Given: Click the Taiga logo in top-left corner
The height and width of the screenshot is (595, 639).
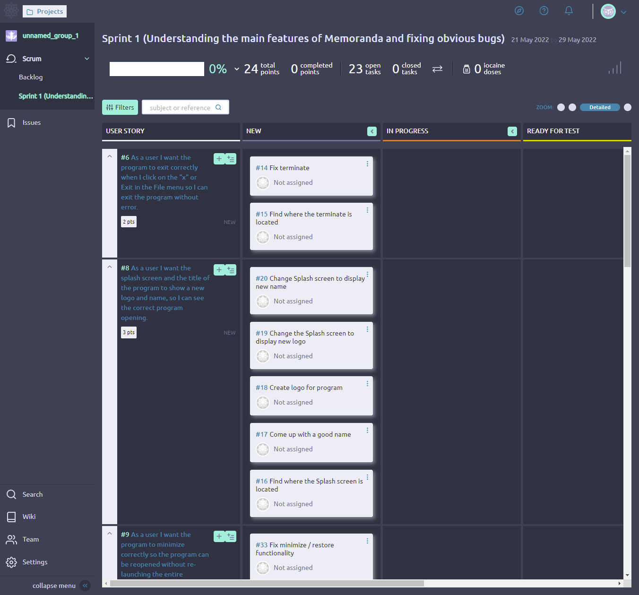Looking at the screenshot, I should point(11,11).
